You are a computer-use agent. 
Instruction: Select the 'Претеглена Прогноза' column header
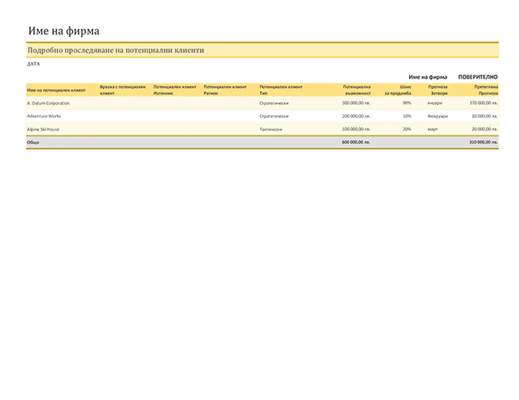pos(486,90)
